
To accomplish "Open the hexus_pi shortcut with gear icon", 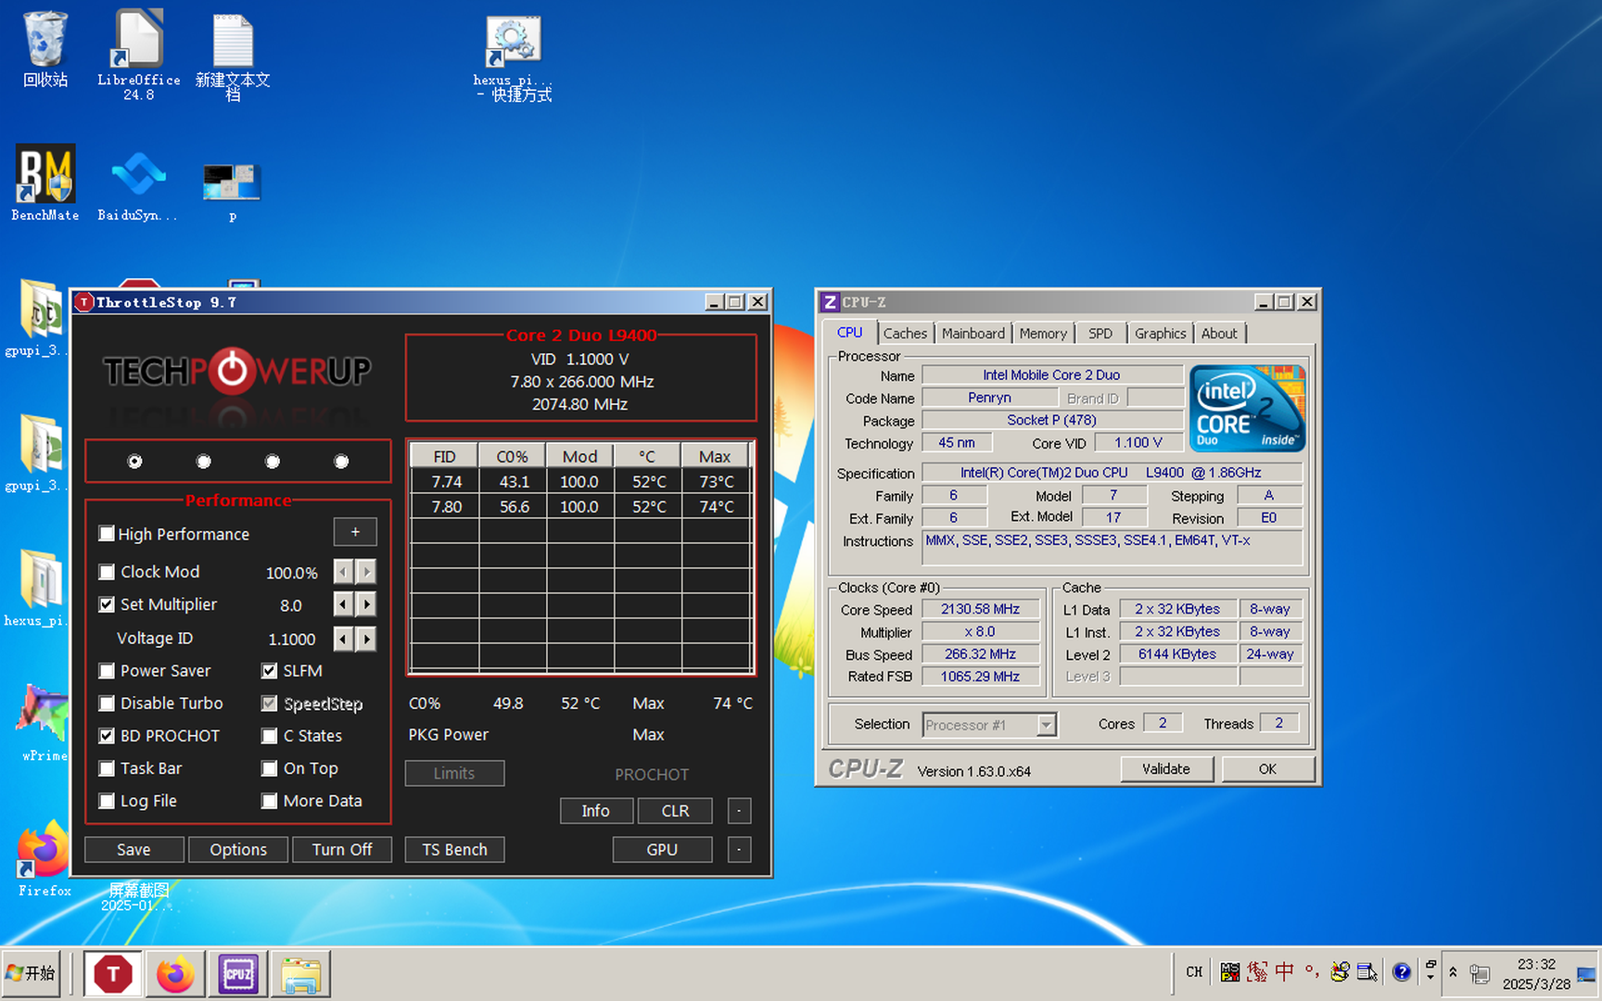I will click(513, 57).
